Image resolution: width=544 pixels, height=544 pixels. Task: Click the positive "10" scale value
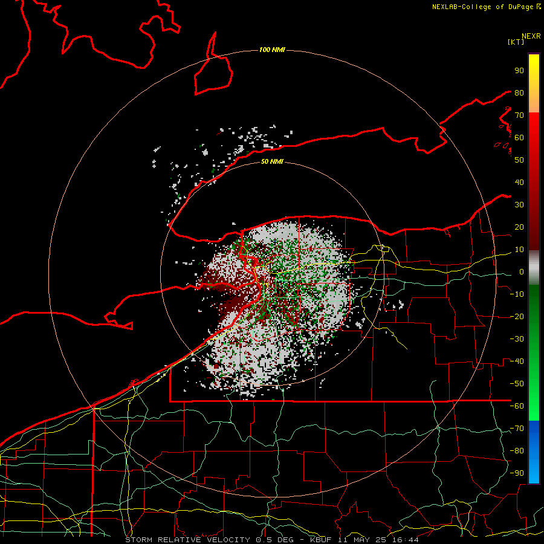[x=519, y=250]
